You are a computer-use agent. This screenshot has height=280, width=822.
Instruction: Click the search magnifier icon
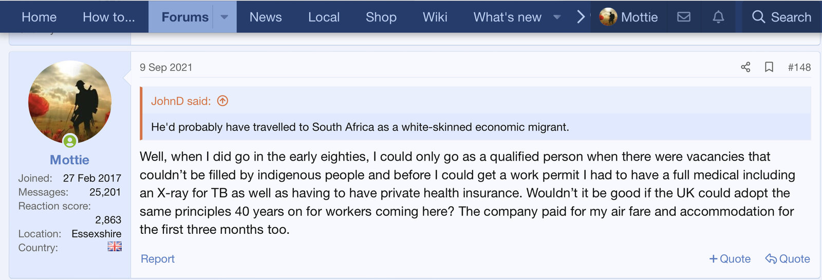[758, 17]
